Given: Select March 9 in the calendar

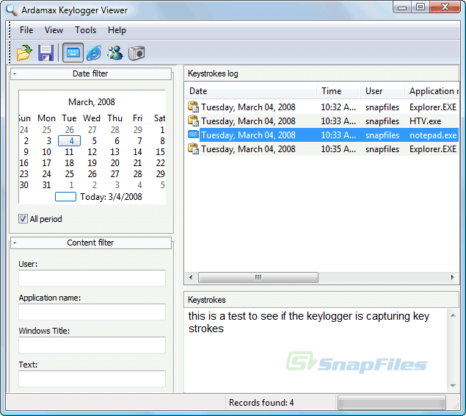Looking at the screenshot, I should click(26, 151).
